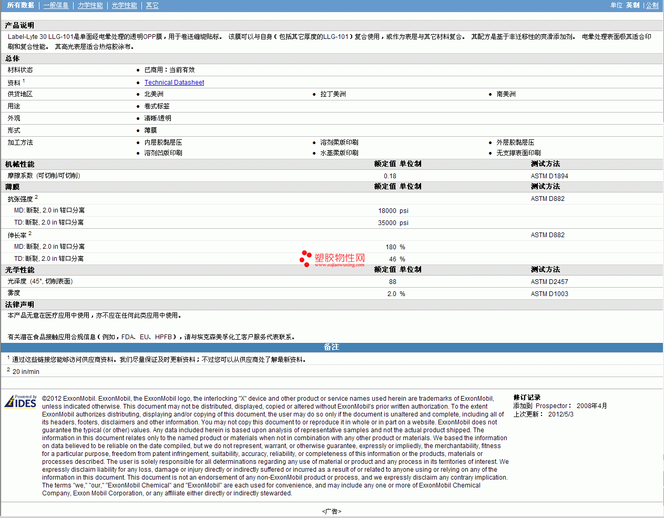This screenshot has height=518, width=664.
Task: Open the 力学性能 tab
Action: pos(90,5)
